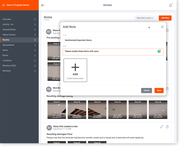This screenshot has width=180, height=147.
Task: Focus the Title input field
Action: coord(113,40)
